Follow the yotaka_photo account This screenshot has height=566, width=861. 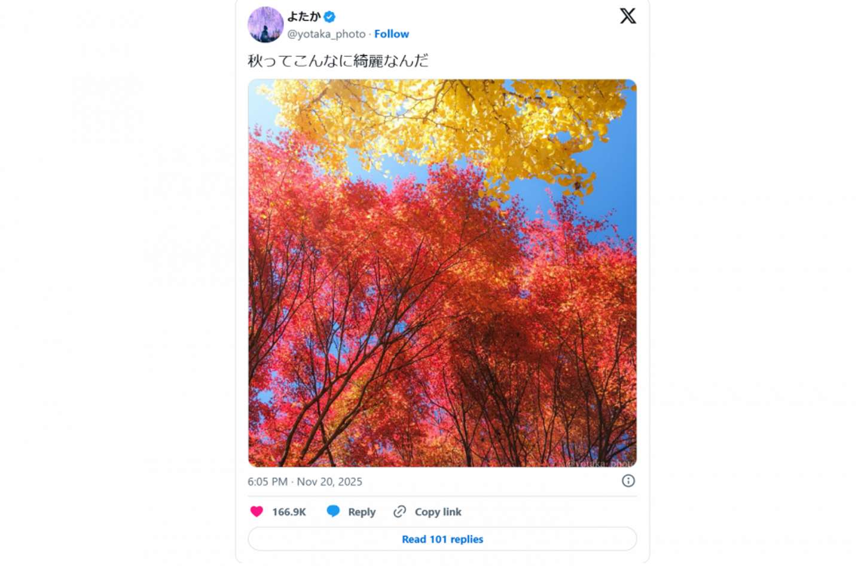(392, 34)
